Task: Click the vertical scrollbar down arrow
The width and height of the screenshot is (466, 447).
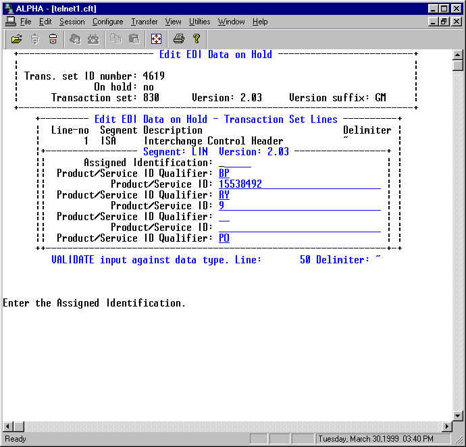Action: [x=458, y=415]
